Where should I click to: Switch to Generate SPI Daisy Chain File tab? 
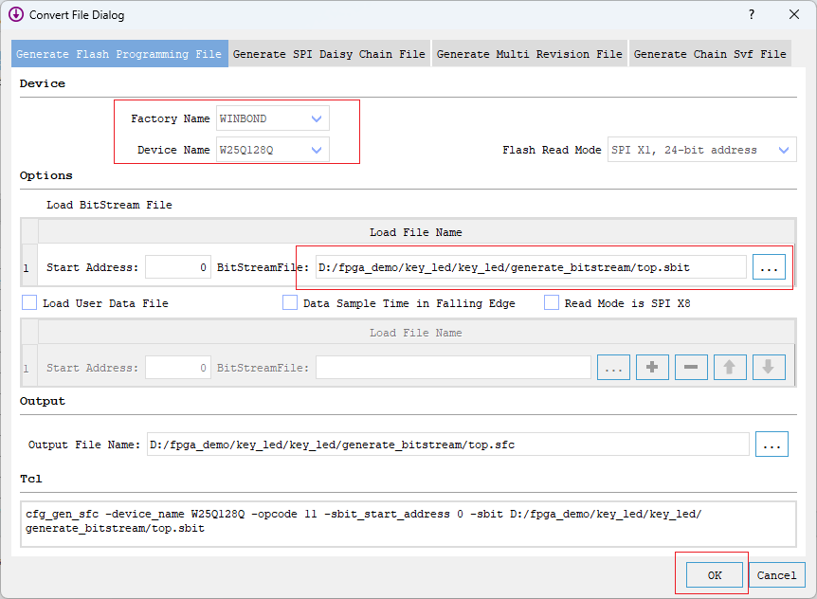pos(329,54)
